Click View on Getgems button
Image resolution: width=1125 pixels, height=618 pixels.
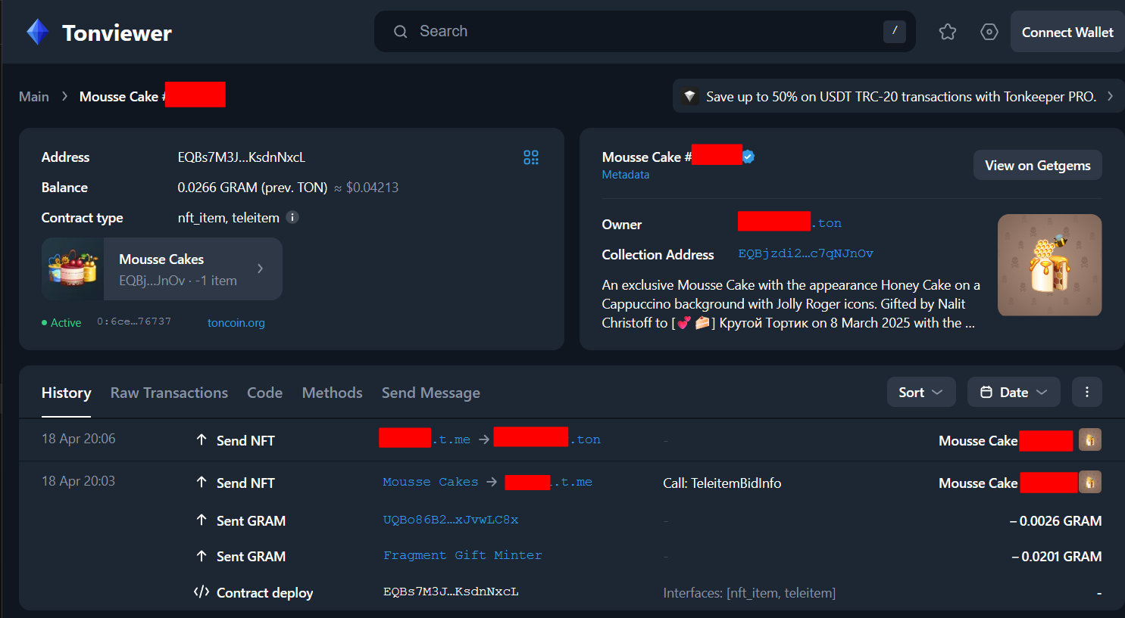tap(1038, 165)
